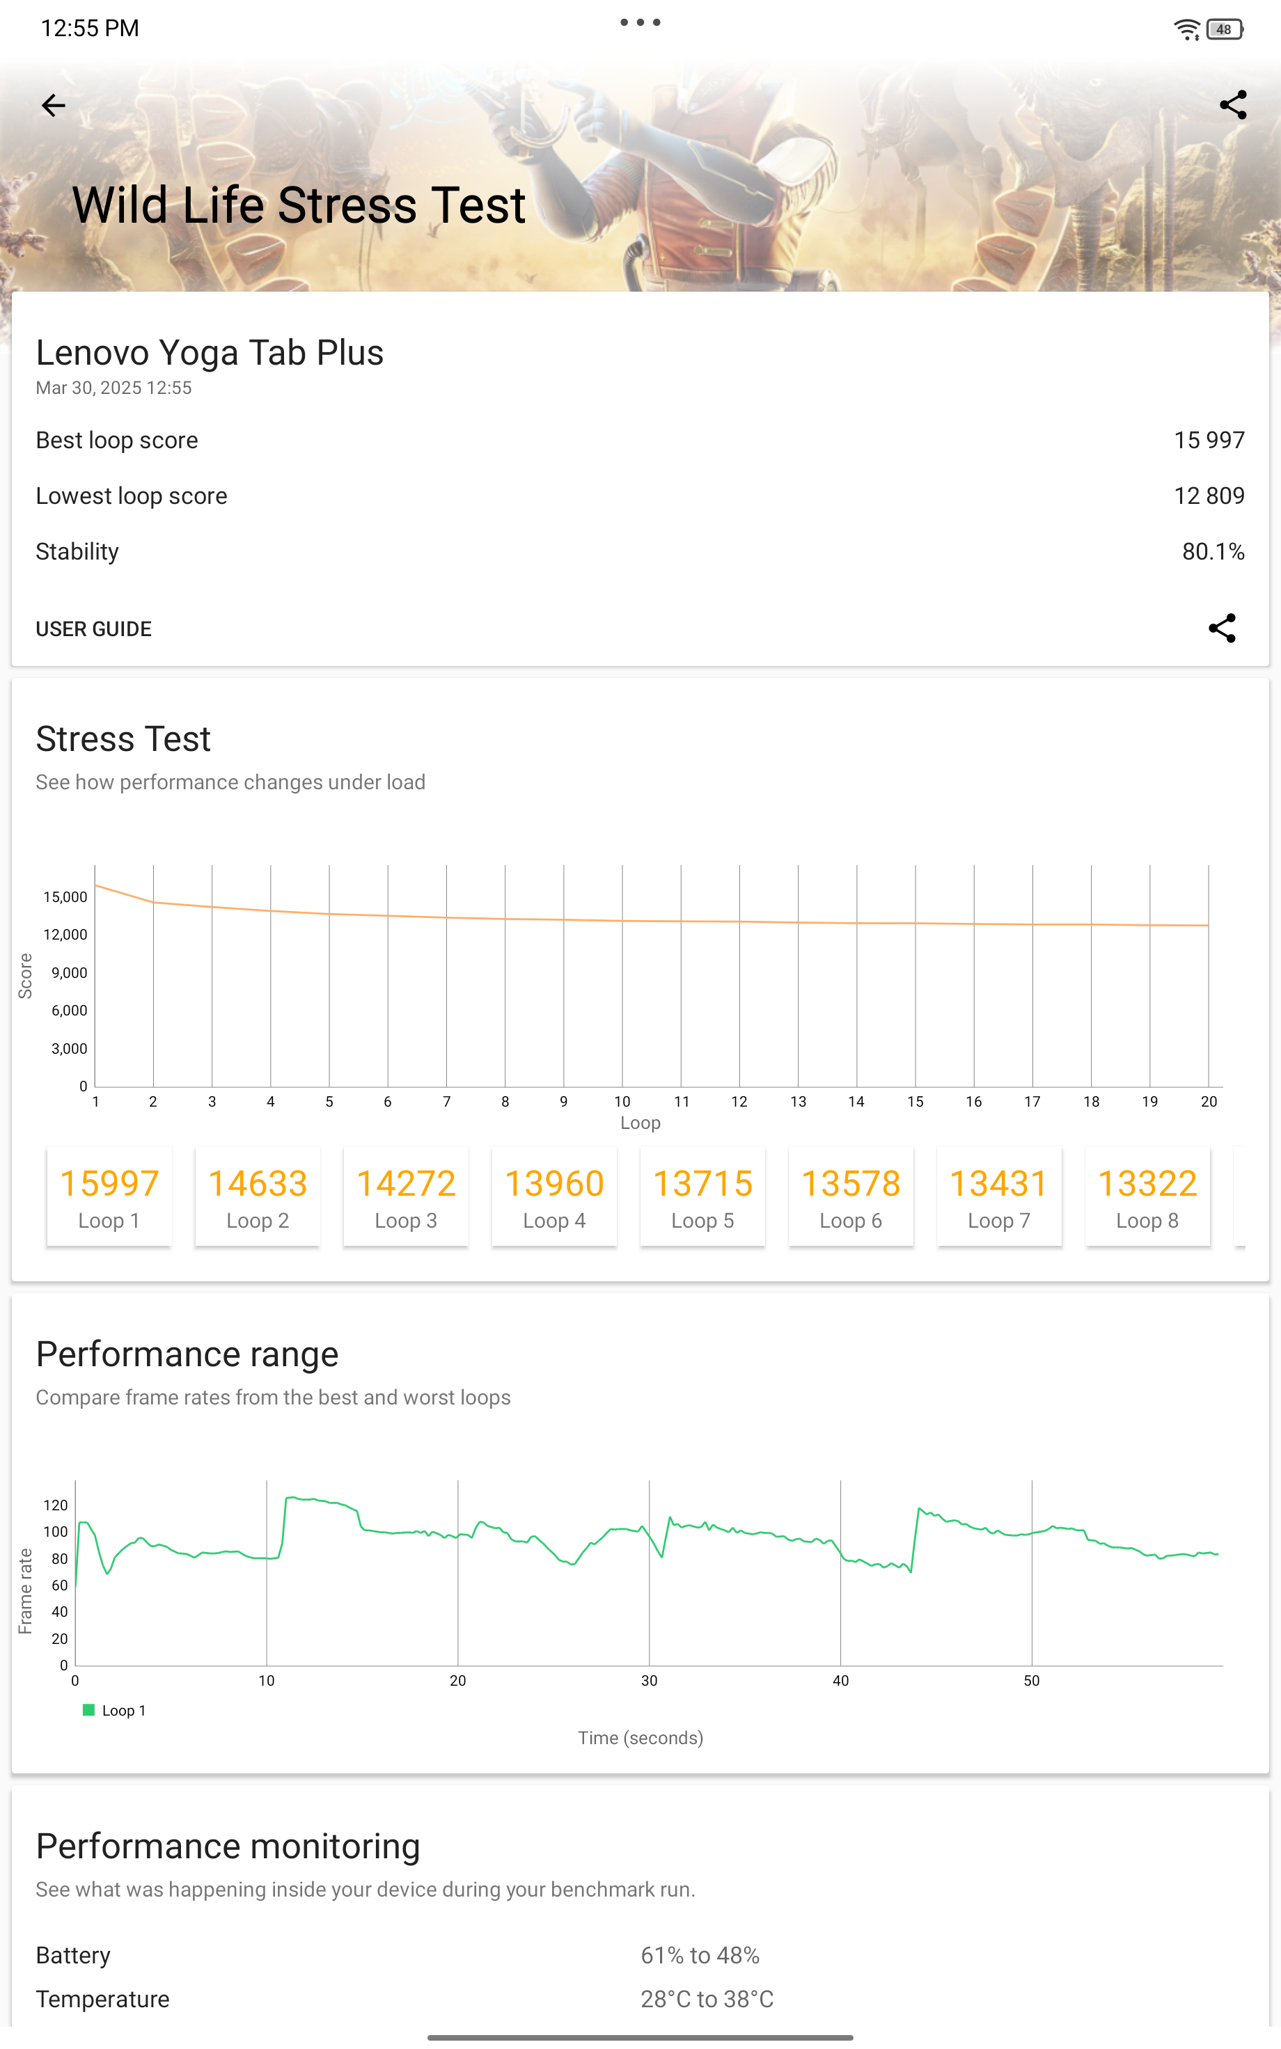Tap the 12:55 PM clock
This screenshot has width=1281, height=2049.
90,28
